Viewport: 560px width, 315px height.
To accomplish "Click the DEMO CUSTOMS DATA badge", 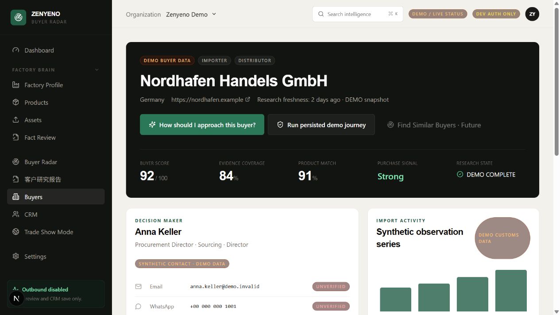I will (502, 238).
